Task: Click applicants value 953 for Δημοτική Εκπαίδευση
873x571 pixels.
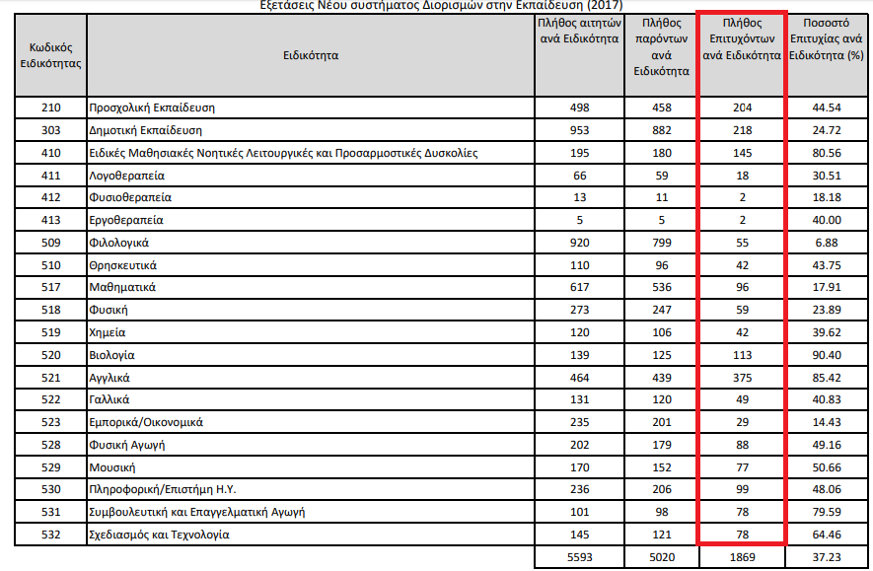Action: (580, 130)
